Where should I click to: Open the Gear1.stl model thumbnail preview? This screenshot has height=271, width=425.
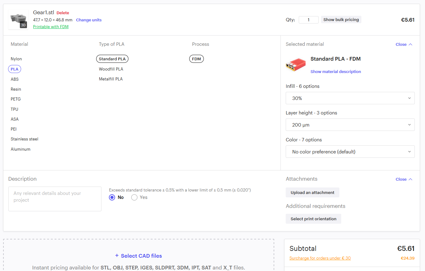[x=18, y=18]
